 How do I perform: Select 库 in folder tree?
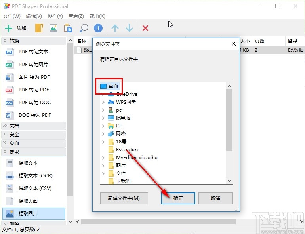coord(118,126)
